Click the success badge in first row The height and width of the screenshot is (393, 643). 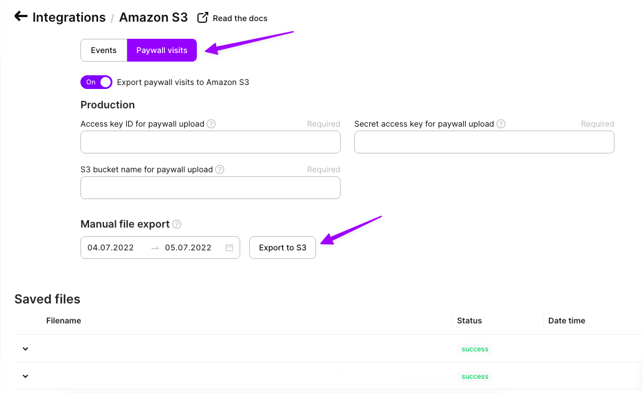[475, 349]
